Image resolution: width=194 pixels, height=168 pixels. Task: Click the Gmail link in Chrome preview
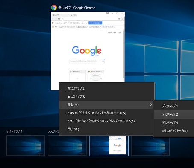(110, 32)
